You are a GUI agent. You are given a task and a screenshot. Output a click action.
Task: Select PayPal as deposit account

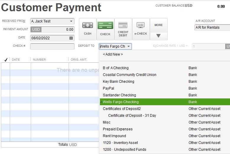coord(165,88)
